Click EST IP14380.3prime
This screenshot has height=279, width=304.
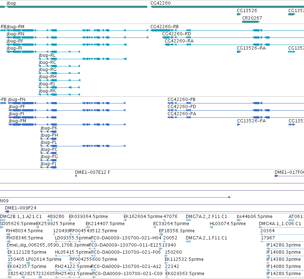pos(284,259)
